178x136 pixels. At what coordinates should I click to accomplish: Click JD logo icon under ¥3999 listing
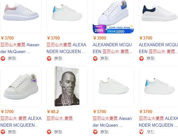95,59
